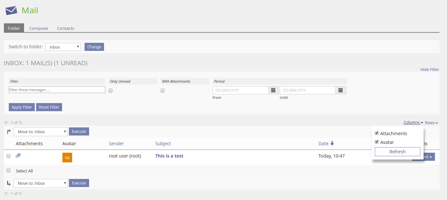
Task: Click the Date sort arrow icon
Action: coord(332,144)
